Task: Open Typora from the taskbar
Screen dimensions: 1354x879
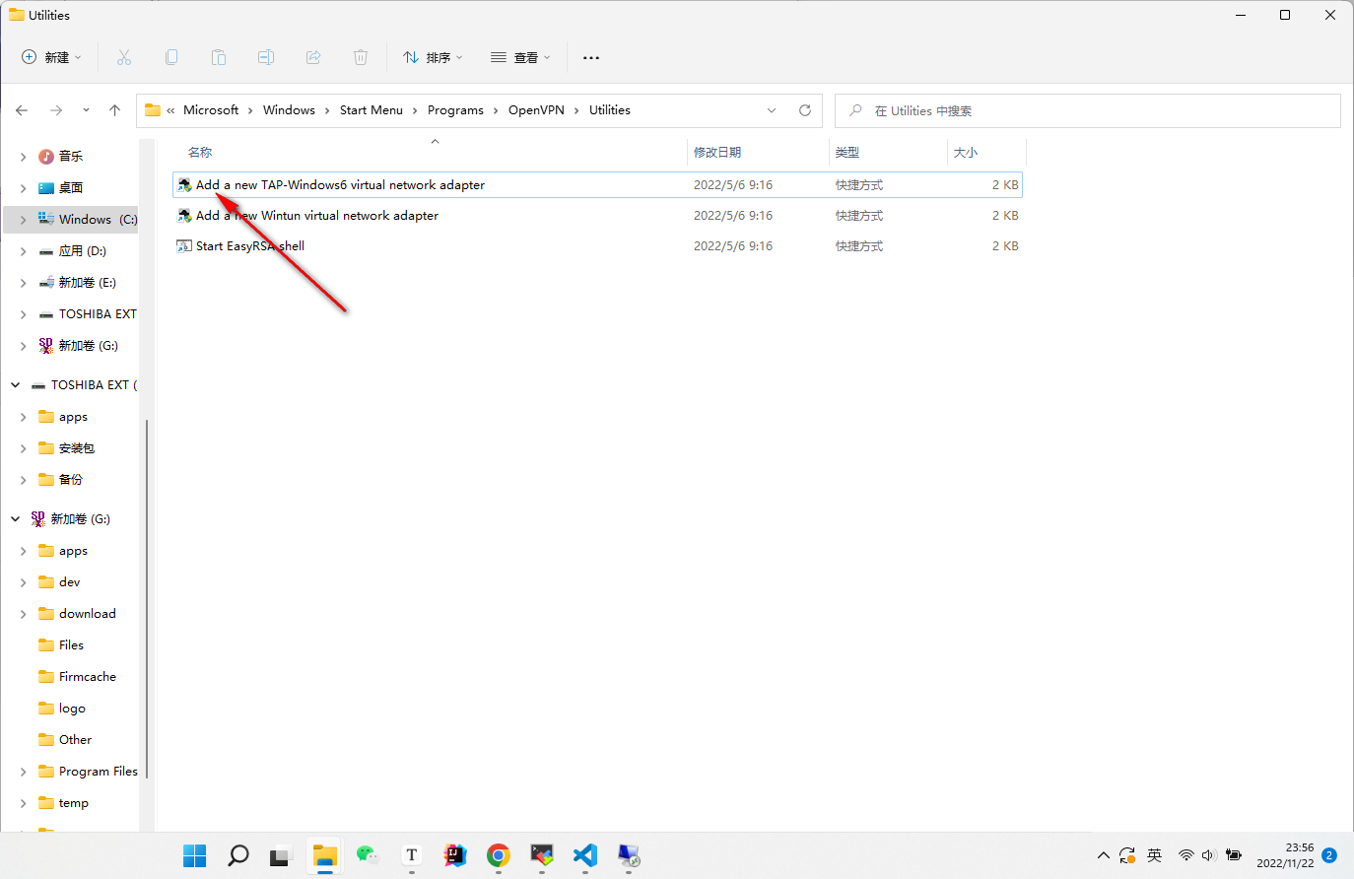Action: 412,855
